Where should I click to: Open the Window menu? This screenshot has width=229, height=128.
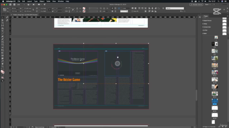pyautogui.click(x=60, y=1)
